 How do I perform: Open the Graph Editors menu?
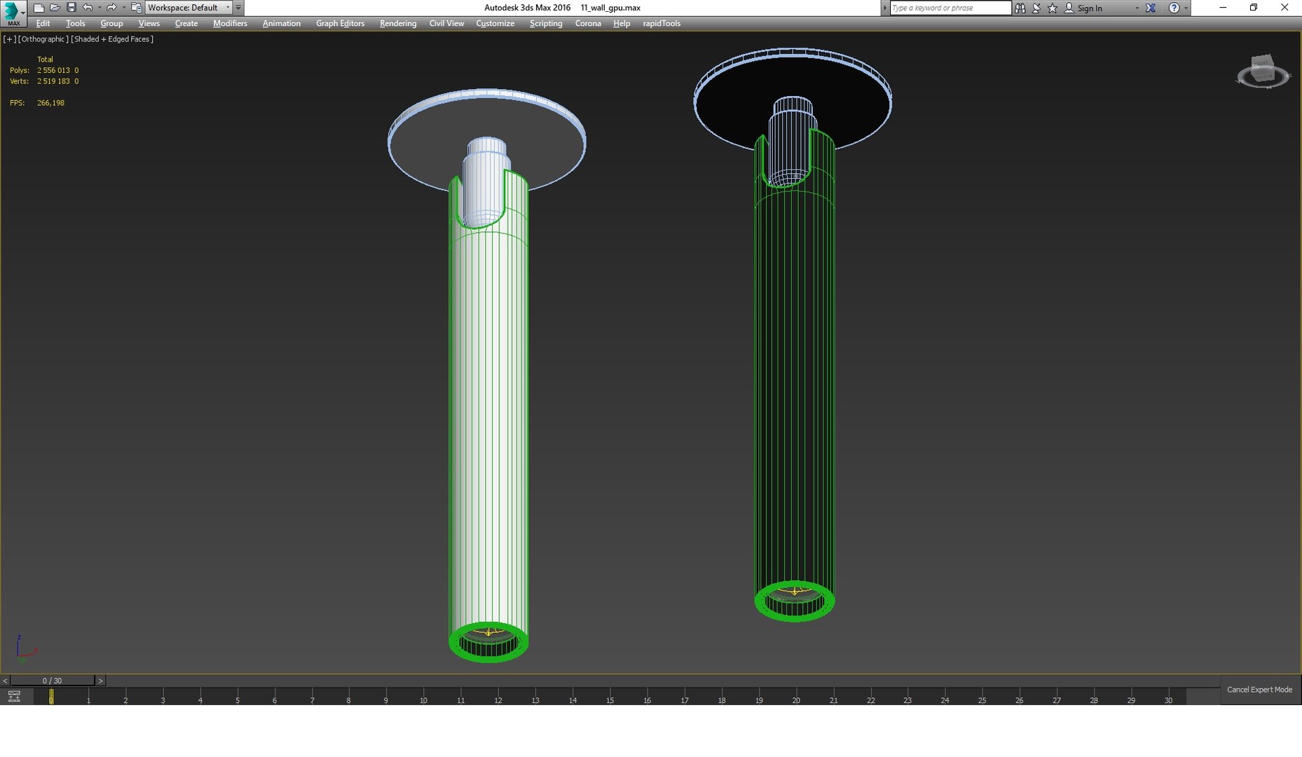point(340,23)
